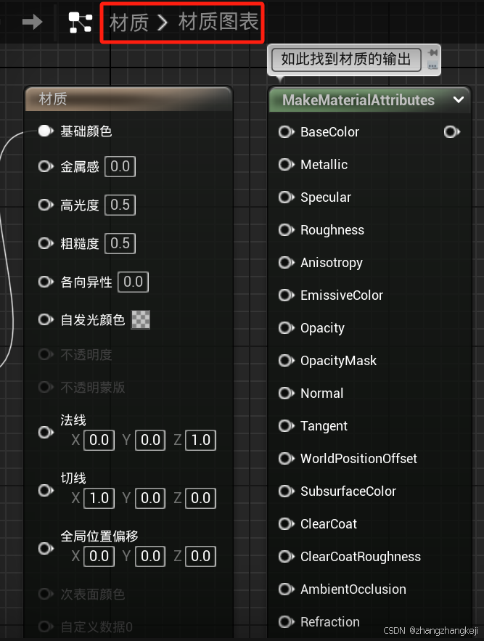Collapse the MakeMaterialAttributes node chevron
This screenshot has height=641, width=484.
pyautogui.click(x=459, y=99)
